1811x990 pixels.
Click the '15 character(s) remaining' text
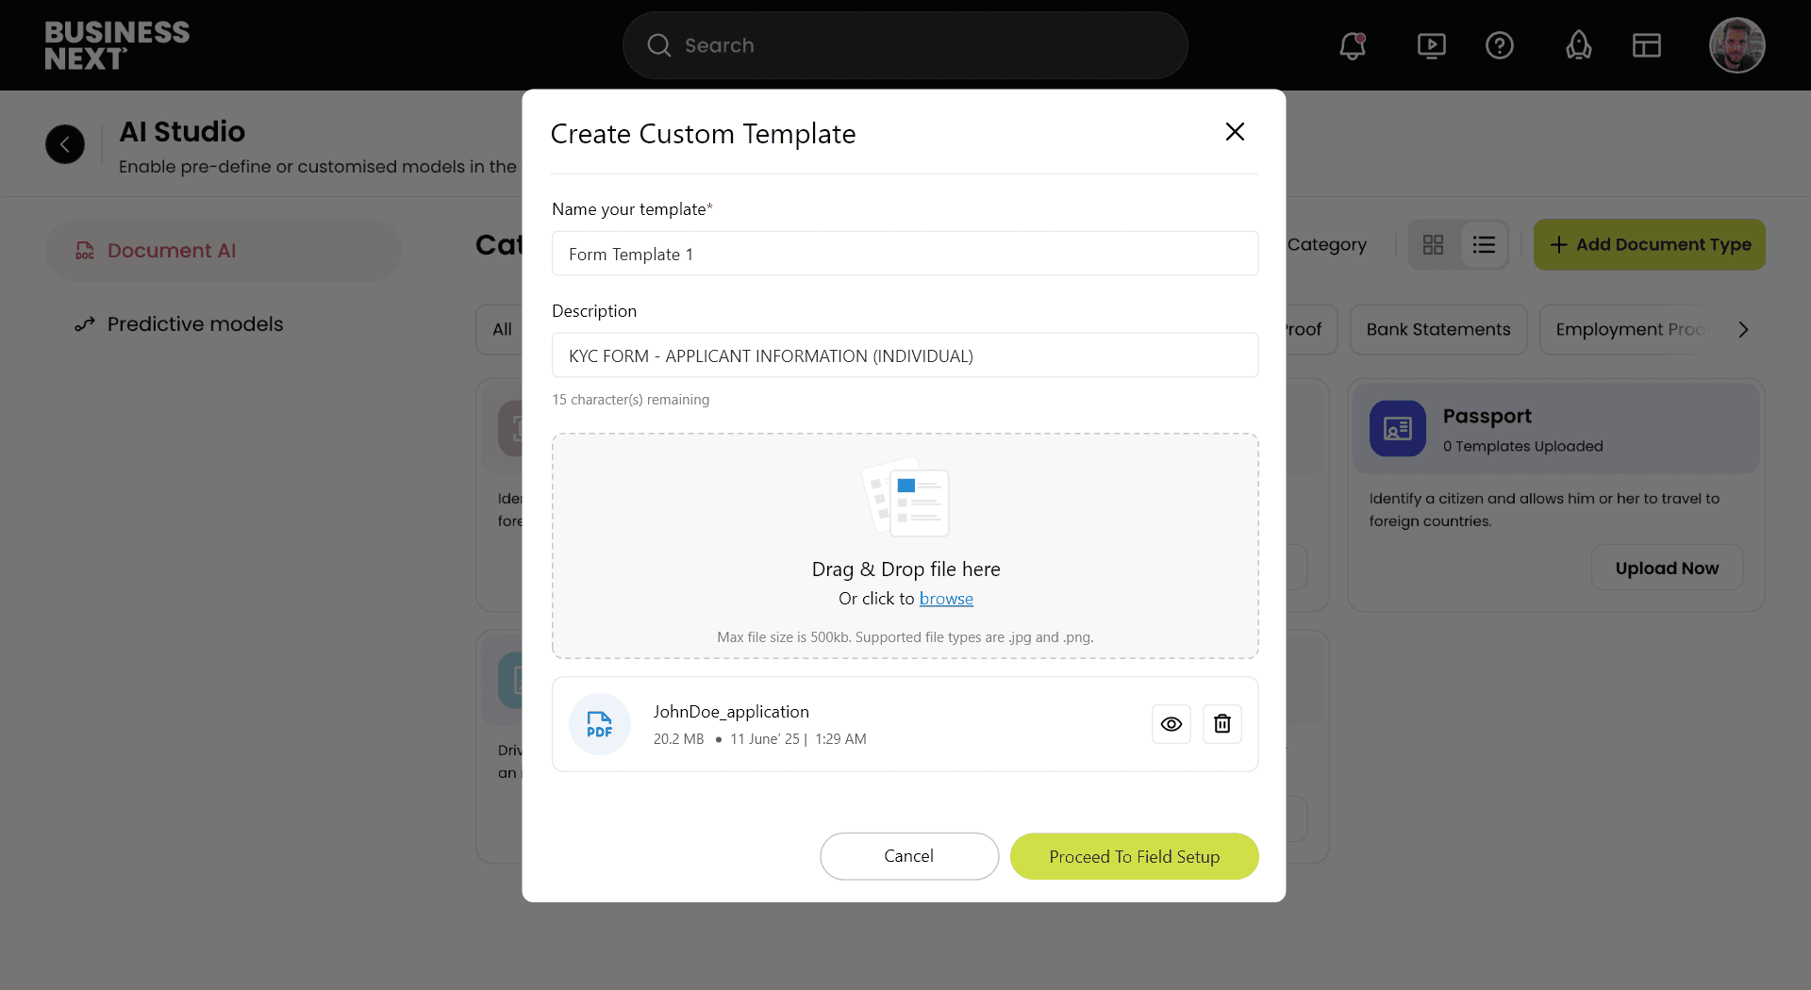tap(630, 400)
